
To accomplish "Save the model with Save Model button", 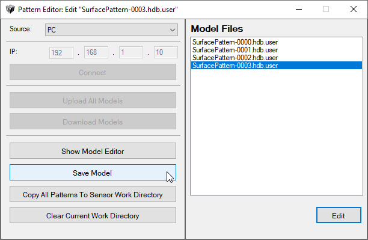I will coord(93,173).
